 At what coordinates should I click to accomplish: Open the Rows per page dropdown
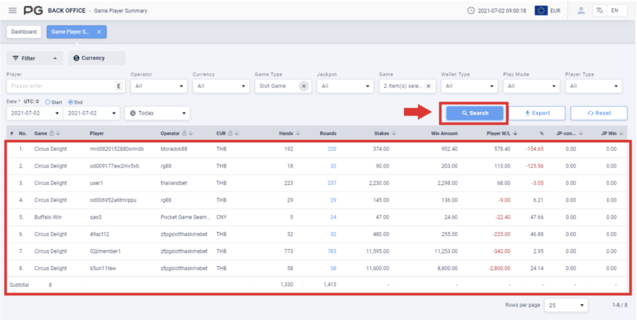pos(566,305)
